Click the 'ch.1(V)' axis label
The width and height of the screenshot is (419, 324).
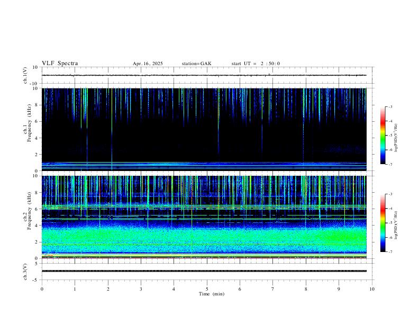25,75
